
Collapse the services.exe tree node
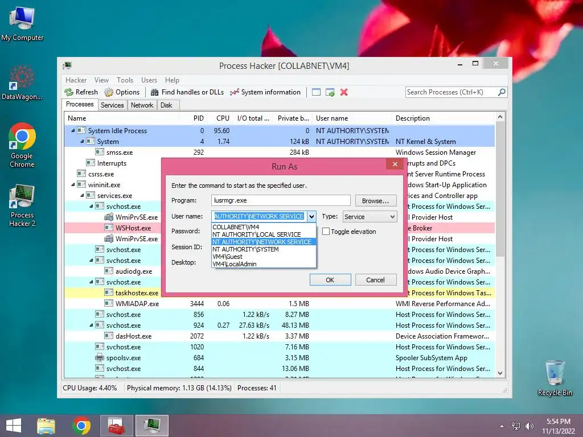82,196
